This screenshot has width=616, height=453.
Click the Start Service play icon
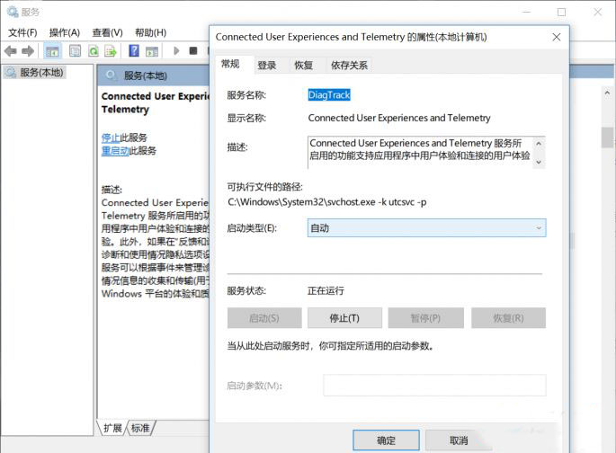pyautogui.click(x=176, y=50)
